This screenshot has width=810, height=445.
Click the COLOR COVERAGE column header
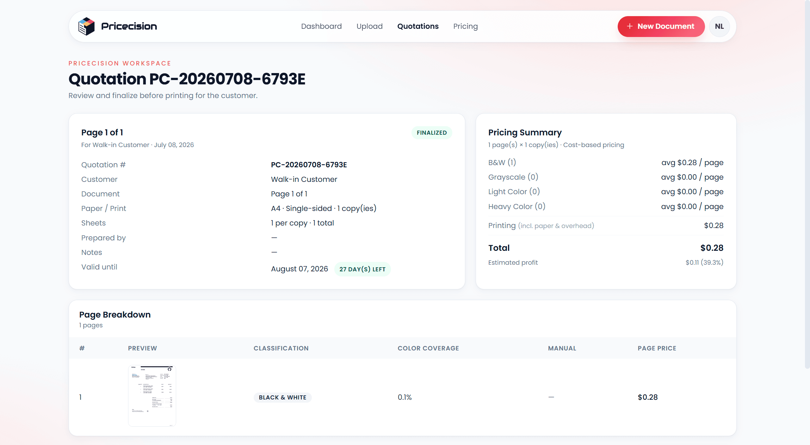pos(428,348)
